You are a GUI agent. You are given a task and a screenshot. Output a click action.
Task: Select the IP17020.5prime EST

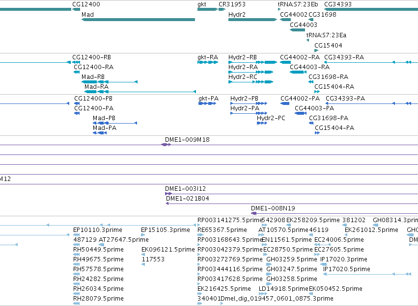click(367, 274)
